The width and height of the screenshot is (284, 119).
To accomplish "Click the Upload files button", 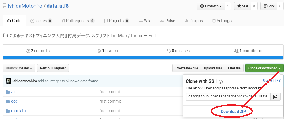I will click(x=213, y=68).
